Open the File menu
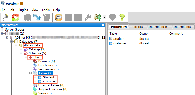 [x=3, y=10]
